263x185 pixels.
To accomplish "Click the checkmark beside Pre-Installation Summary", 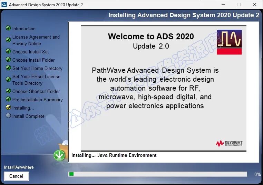I will [x=8, y=99].
